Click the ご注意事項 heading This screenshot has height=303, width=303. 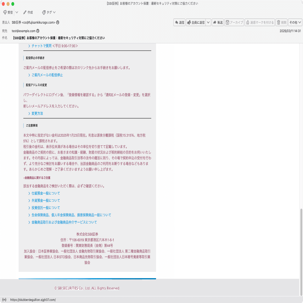tap(32, 126)
